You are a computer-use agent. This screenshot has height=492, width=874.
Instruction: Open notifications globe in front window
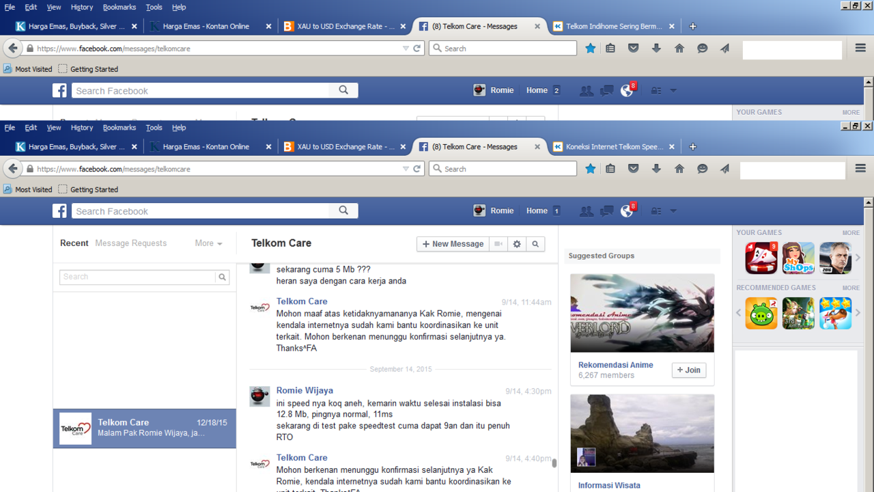(627, 211)
